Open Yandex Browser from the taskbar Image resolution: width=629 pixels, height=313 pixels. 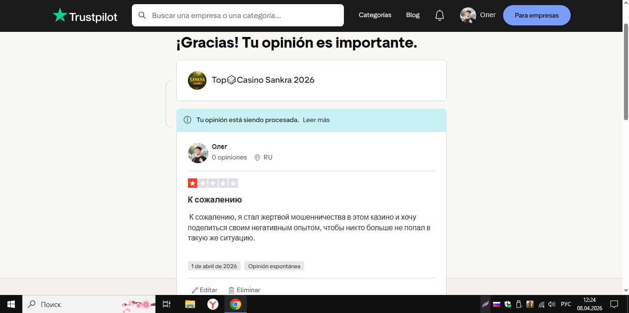click(x=212, y=304)
